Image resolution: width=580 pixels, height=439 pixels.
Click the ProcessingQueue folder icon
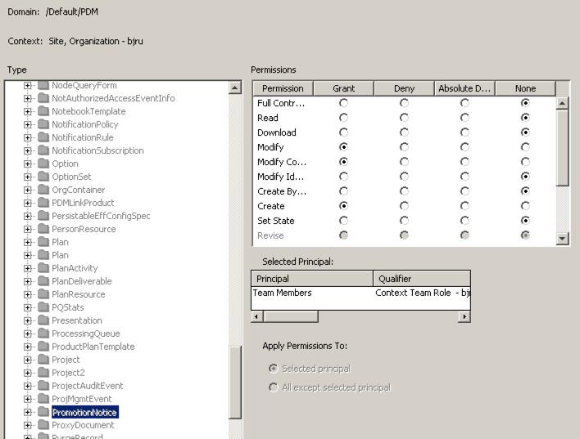click(x=43, y=334)
